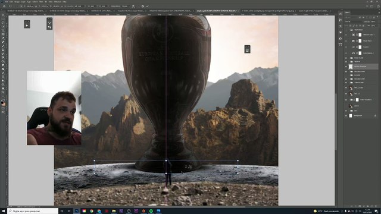The width and height of the screenshot is (381, 214).
Task: Click the Home icon in options bar
Action: coord(4,6)
